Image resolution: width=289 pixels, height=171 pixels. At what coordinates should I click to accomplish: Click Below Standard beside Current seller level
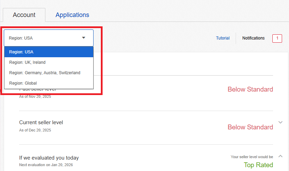coord(250,127)
